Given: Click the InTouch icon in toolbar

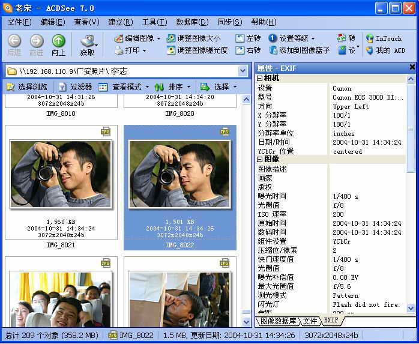Looking at the screenshot, I should [370, 38].
